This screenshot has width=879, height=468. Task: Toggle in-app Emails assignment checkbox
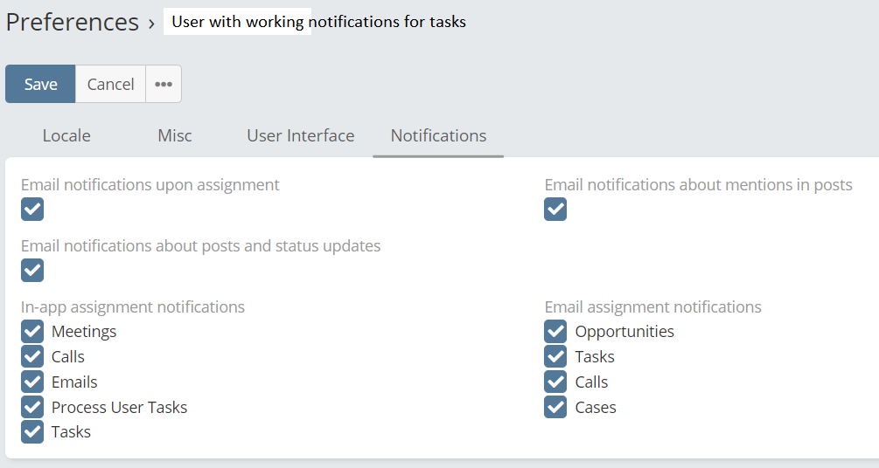[x=32, y=382]
